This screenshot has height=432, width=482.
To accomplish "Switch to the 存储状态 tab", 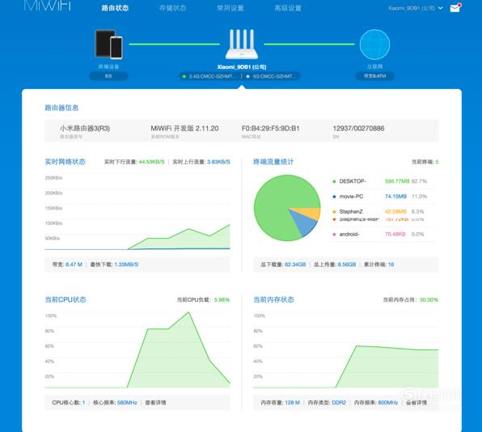I will click(172, 8).
